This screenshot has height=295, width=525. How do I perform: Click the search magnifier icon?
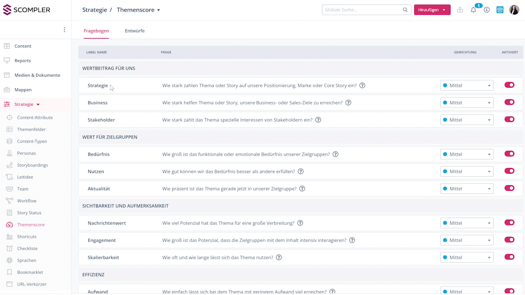tap(405, 10)
